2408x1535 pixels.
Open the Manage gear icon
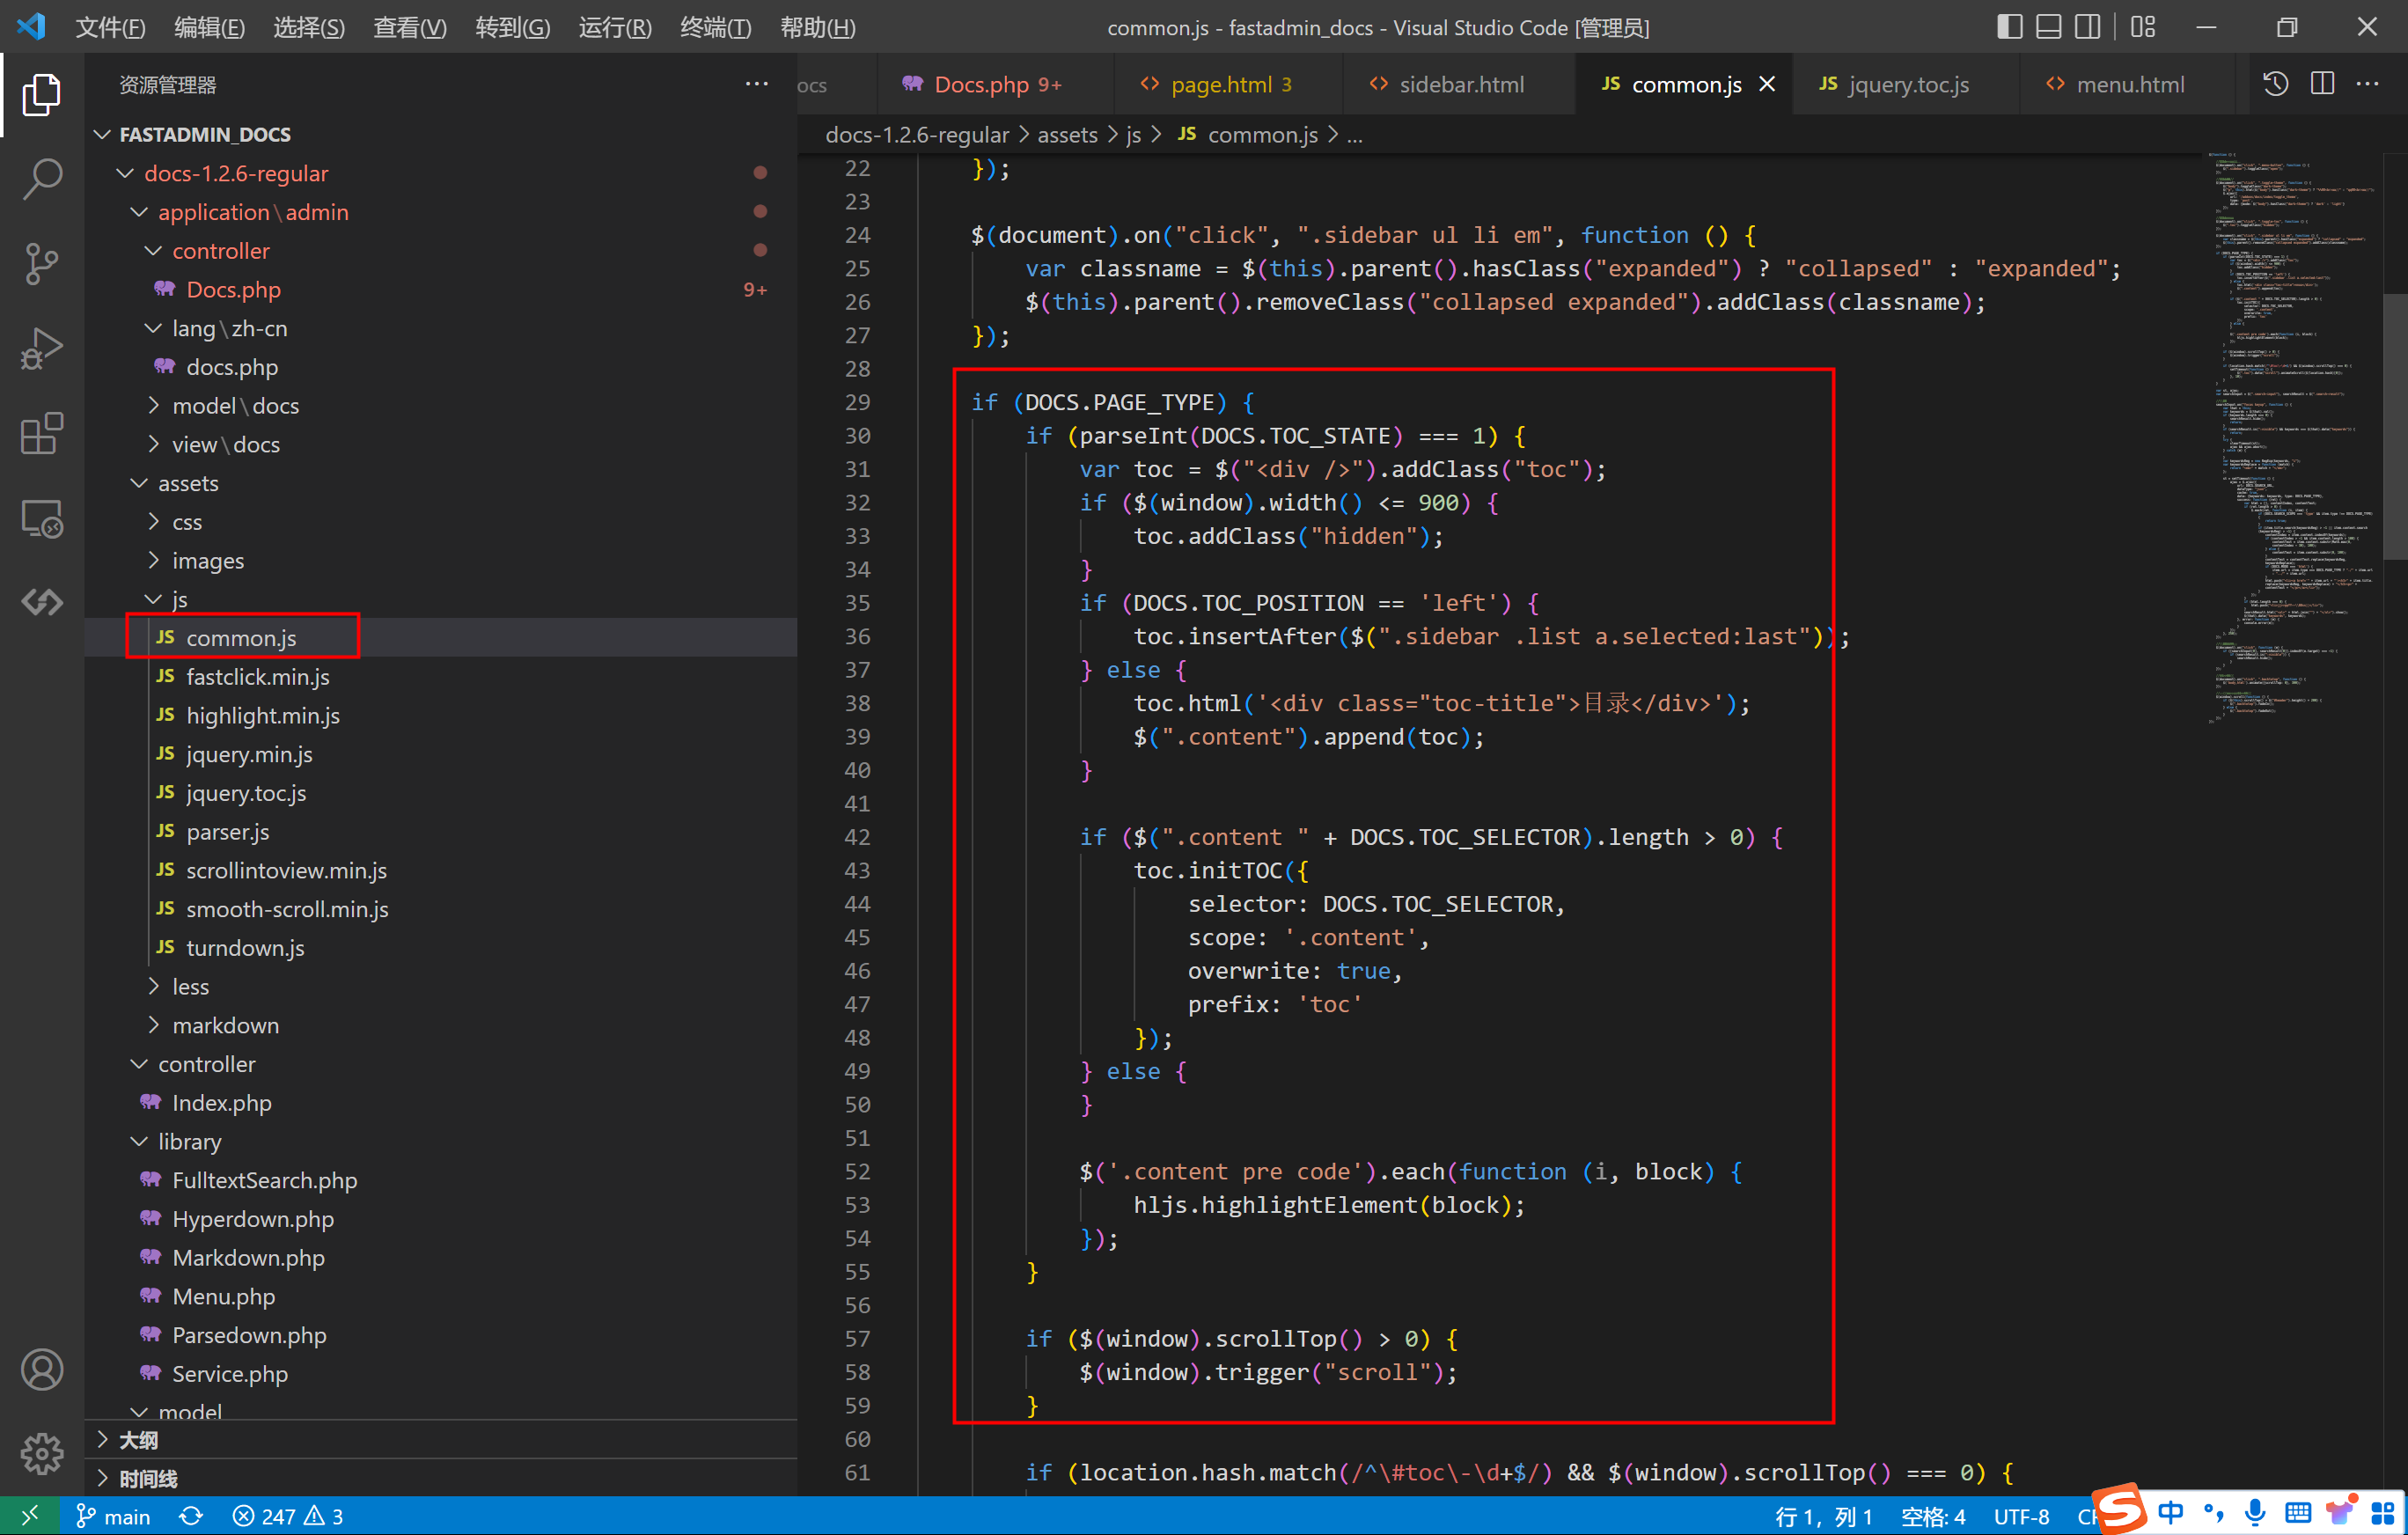[41, 1453]
